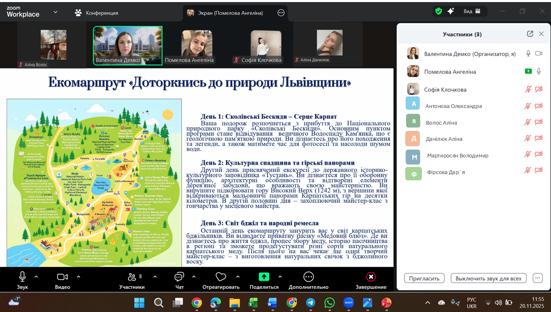Open the Вид view menu

click(x=472, y=12)
